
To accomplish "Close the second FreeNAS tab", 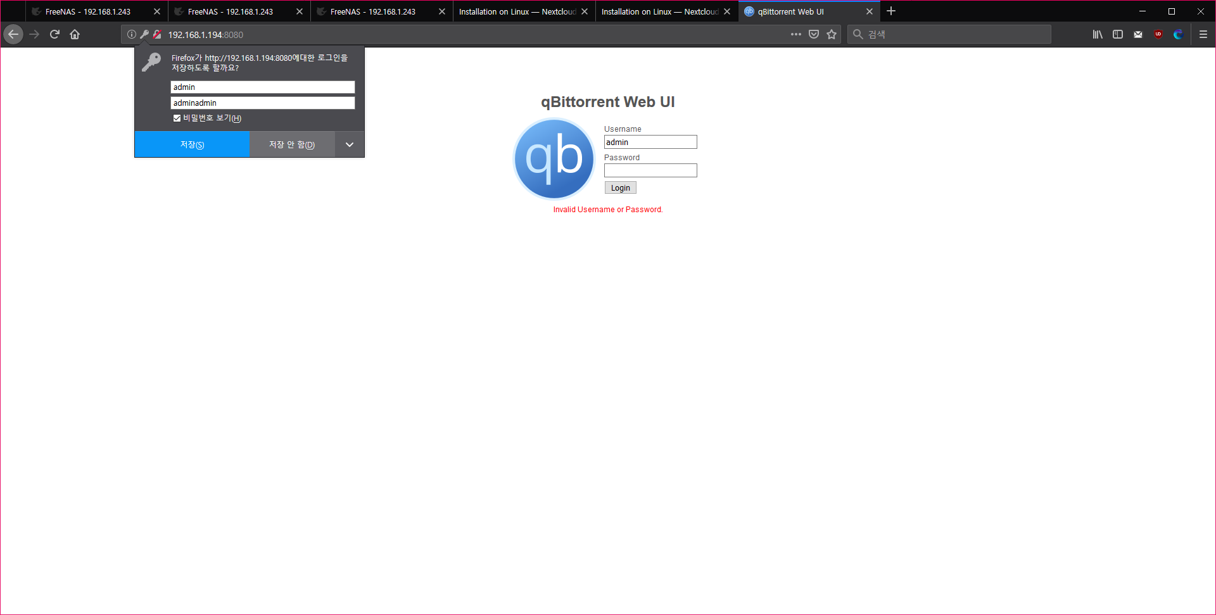I will click(300, 11).
